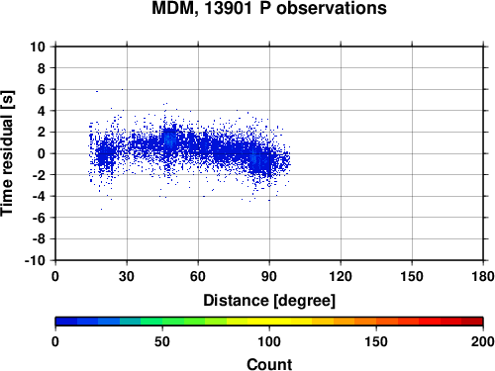
Task: Select the dark blue colorbar segment at 0
Action: (x=66, y=322)
